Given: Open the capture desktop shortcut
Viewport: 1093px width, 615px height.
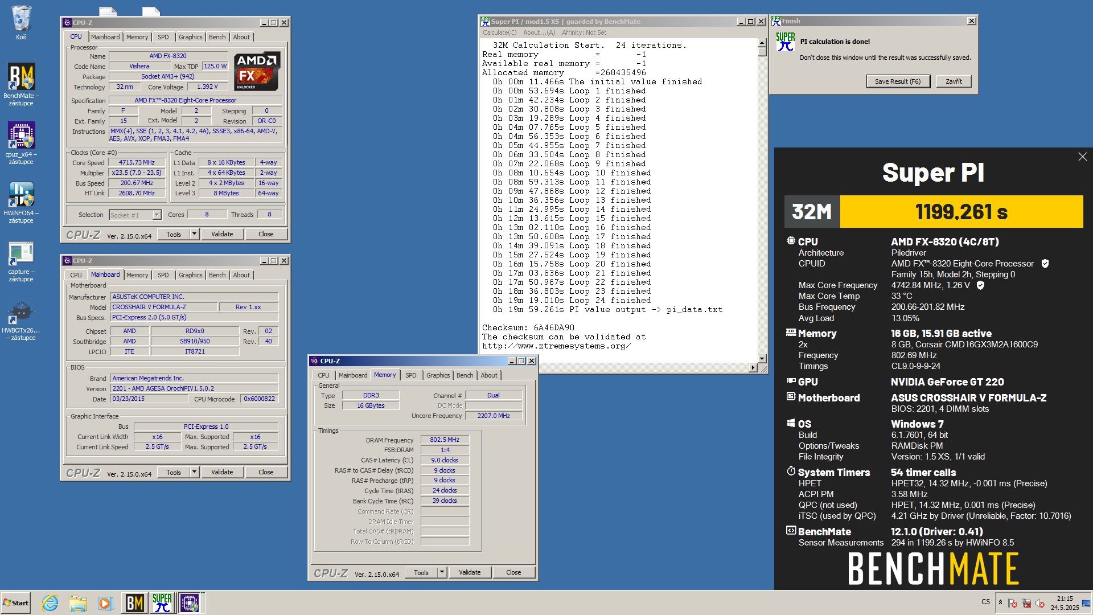Looking at the screenshot, I should pos(21,261).
